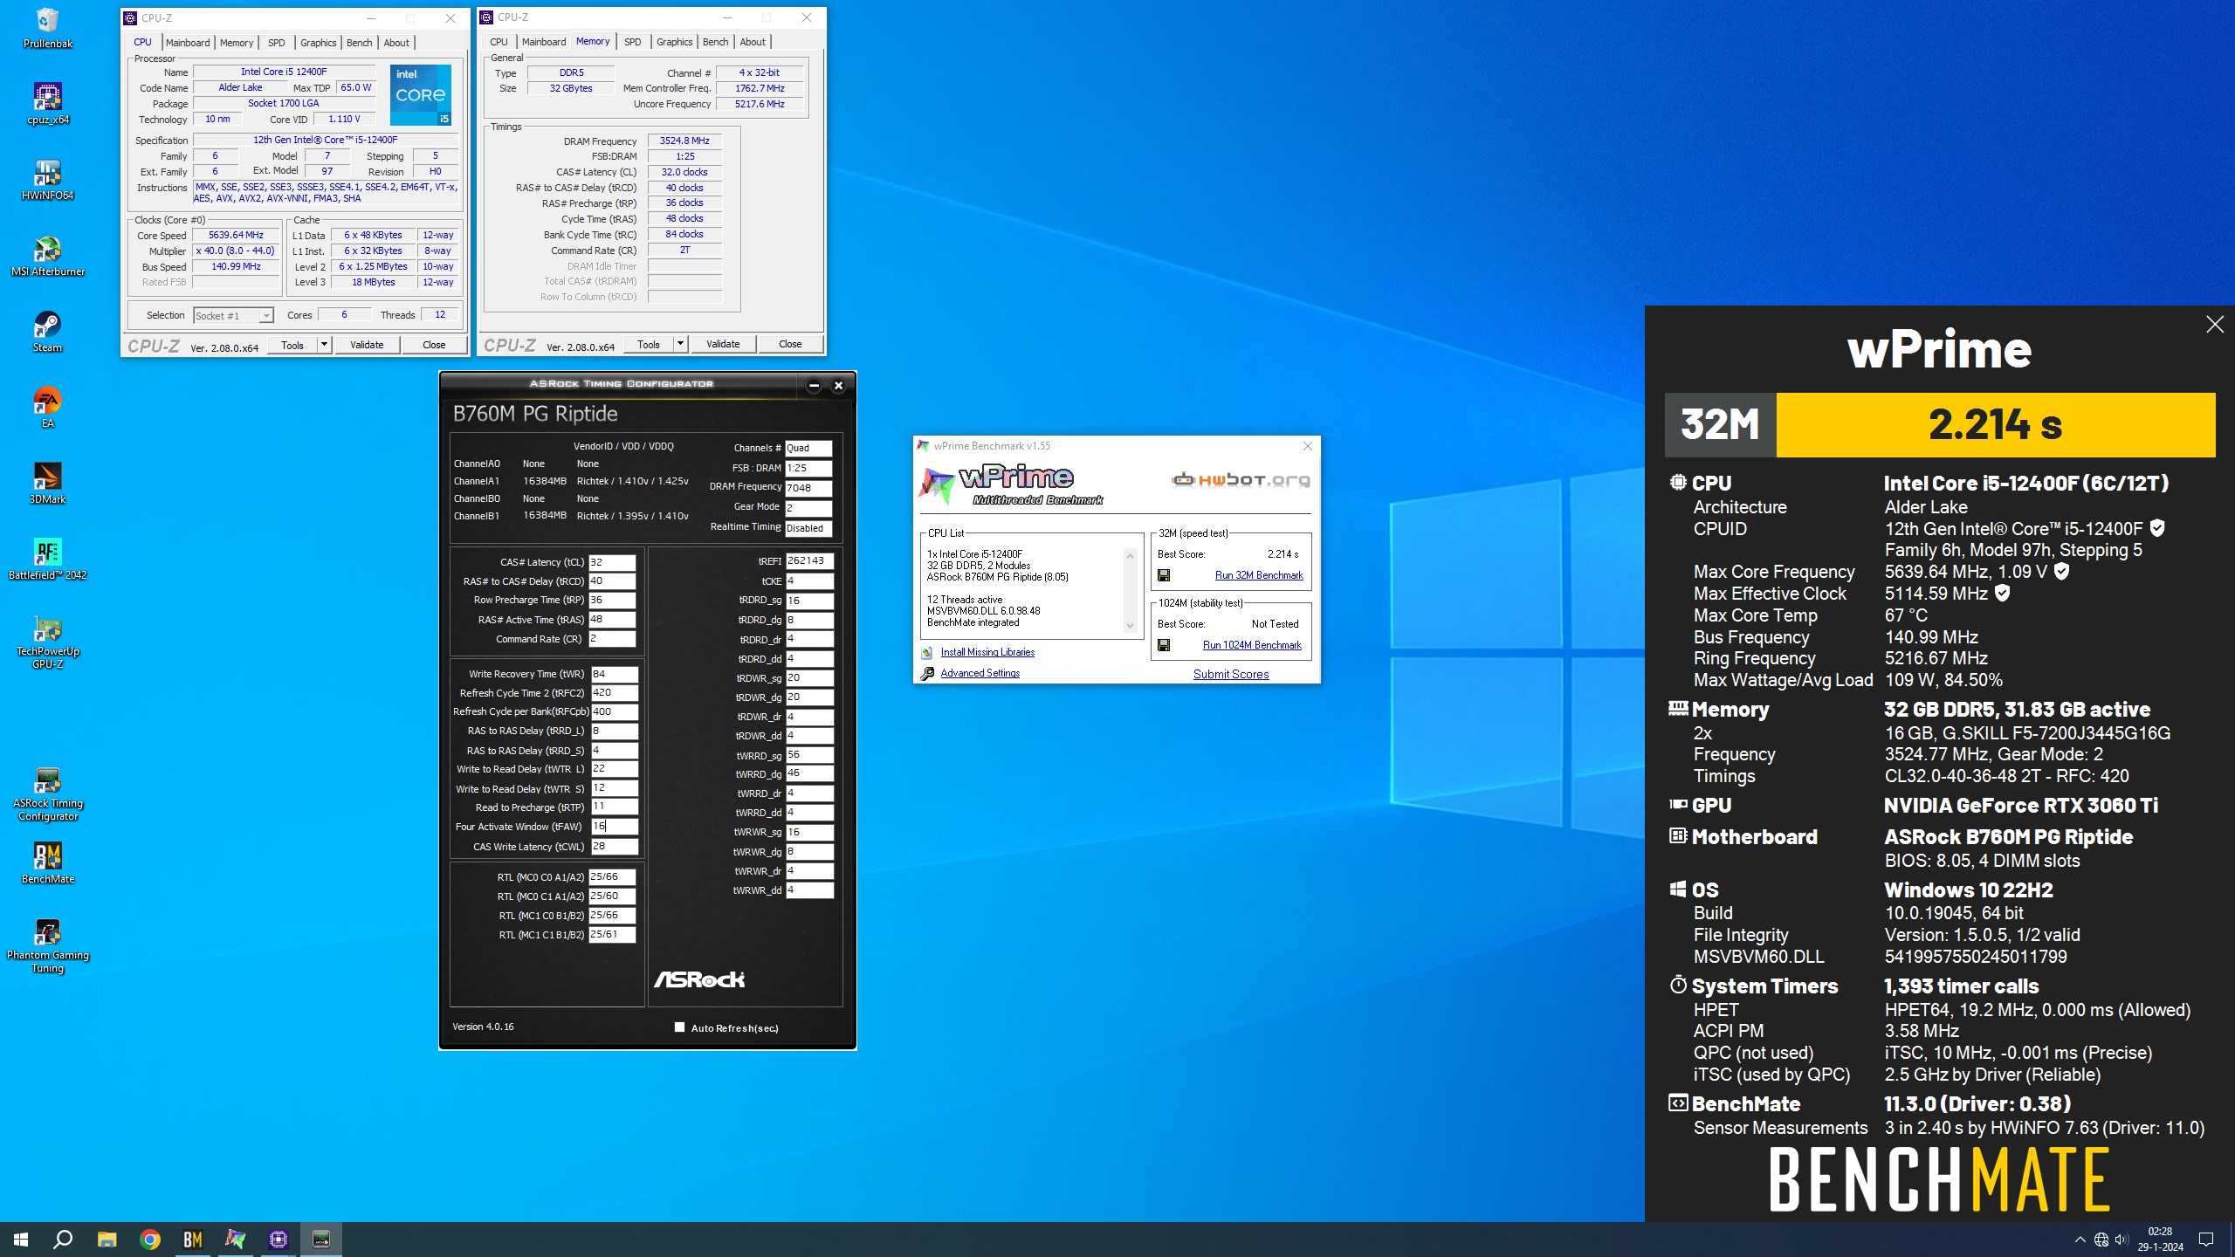Click the Gear Mode field
Viewport: 2235px width, 1257px height.
pos(808,507)
